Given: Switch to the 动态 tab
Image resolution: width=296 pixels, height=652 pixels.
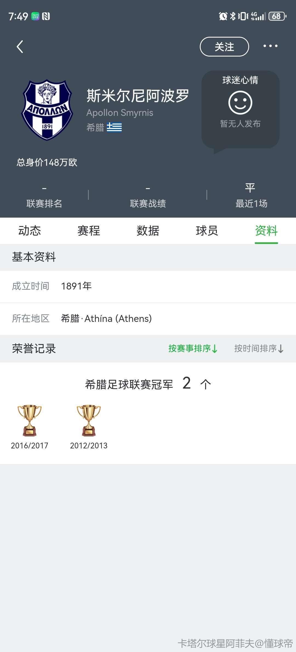Looking at the screenshot, I should click(30, 231).
